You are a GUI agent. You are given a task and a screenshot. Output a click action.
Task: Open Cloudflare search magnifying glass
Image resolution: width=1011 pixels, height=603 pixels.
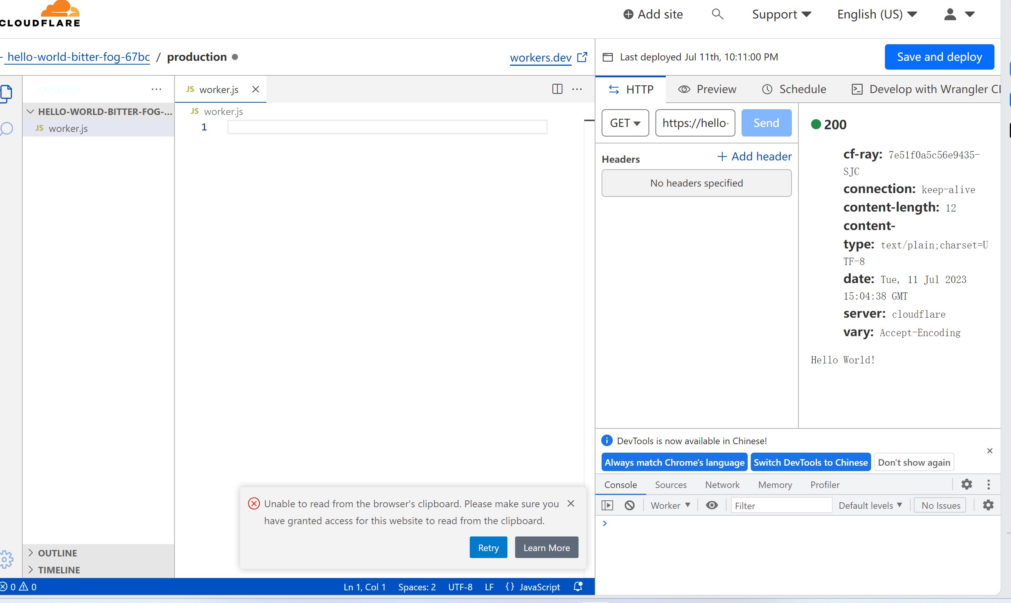(x=717, y=14)
